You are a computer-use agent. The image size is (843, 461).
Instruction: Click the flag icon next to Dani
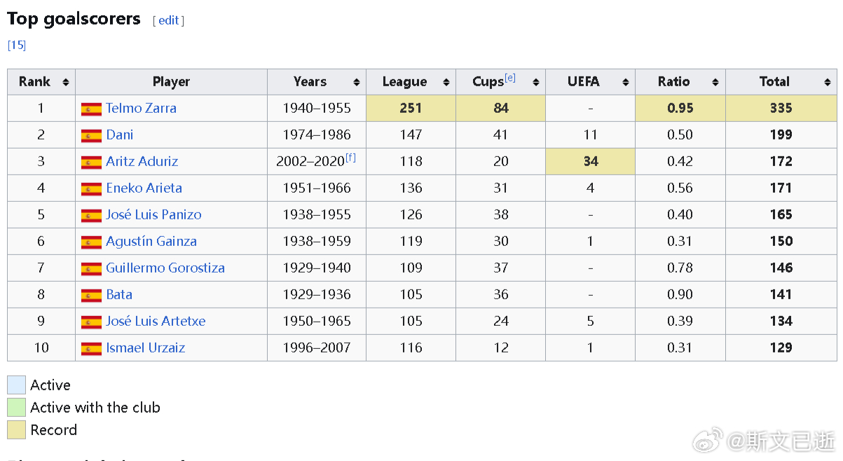click(x=91, y=135)
